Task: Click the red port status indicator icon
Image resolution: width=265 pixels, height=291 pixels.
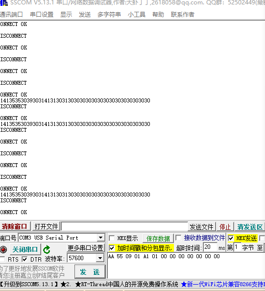Action: [3, 249]
